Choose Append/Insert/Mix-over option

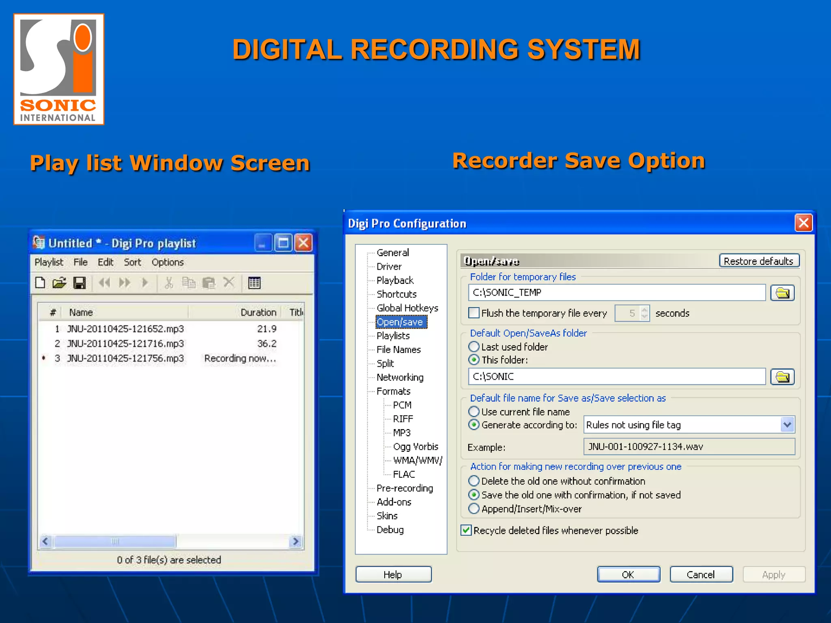pyautogui.click(x=474, y=508)
